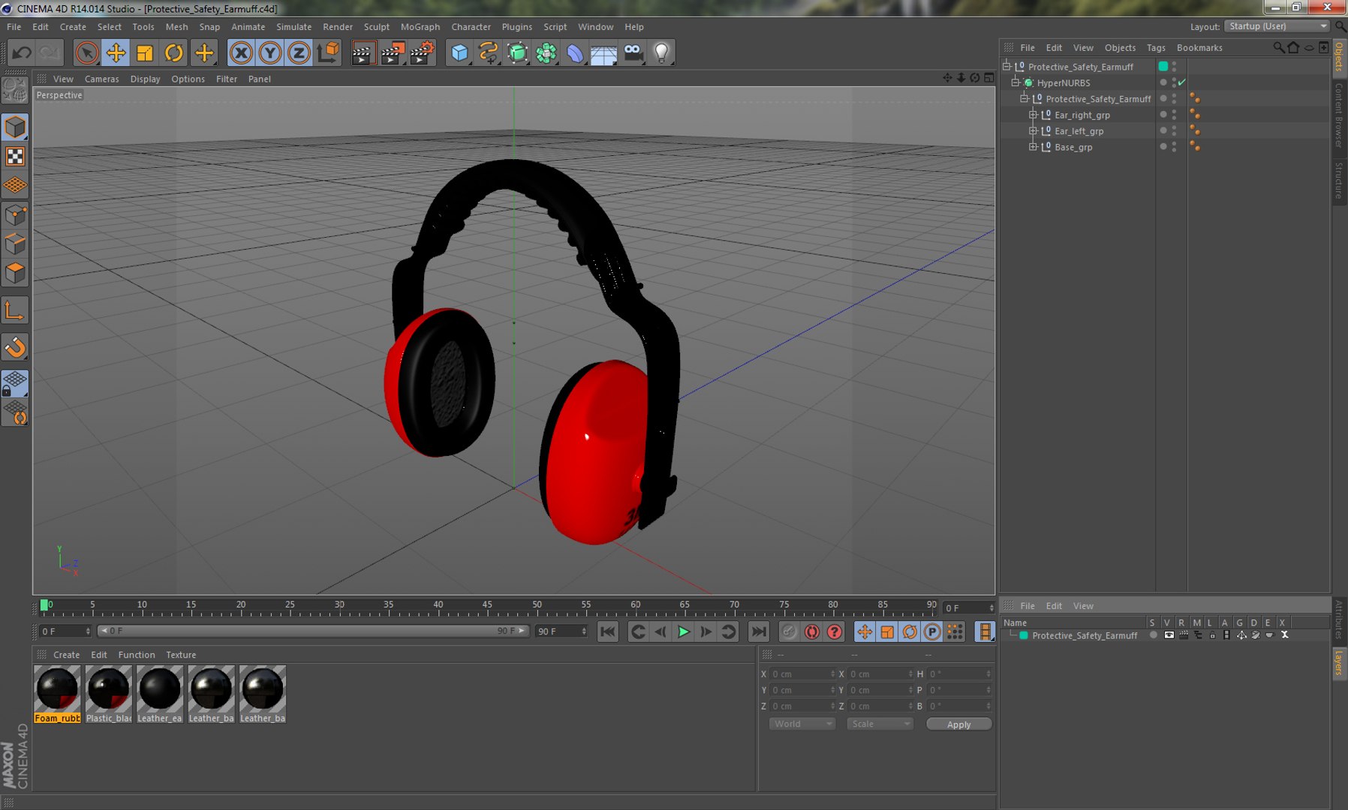Collapse the HyperNURBS tree node
Image resolution: width=1348 pixels, height=810 pixels.
(1016, 82)
